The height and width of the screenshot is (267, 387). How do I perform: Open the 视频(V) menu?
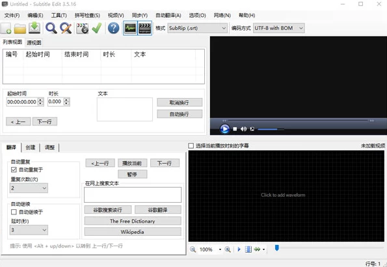click(116, 16)
